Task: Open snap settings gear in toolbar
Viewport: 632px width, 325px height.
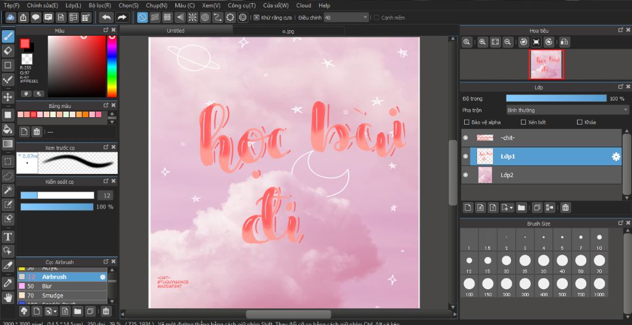Action: pos(243,17)
